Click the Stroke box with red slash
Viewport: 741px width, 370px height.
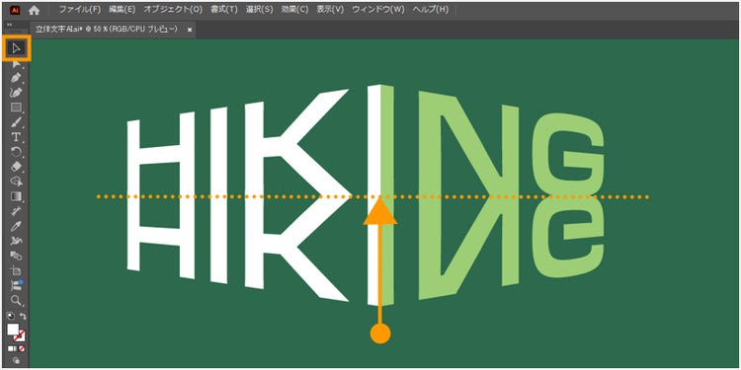[21, 336]
